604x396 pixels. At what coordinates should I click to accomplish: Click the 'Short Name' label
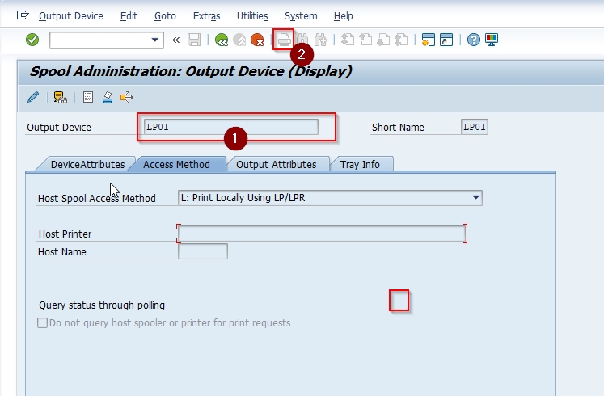tap(398, 128)
